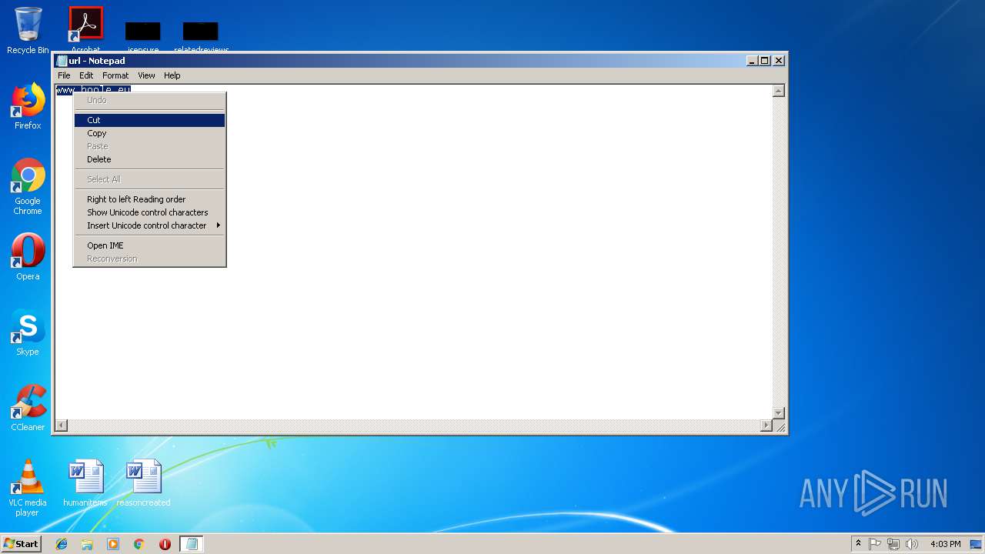Open the CCleaner desktop shortcut
This screenshot has width=985, height=554.
point(28,408)
